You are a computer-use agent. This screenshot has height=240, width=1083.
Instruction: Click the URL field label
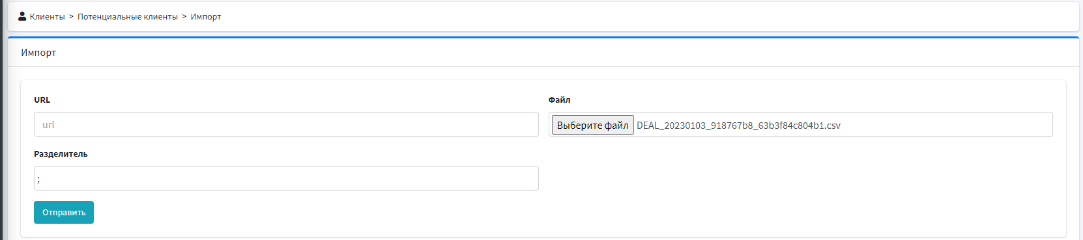(x=42, y=100)
